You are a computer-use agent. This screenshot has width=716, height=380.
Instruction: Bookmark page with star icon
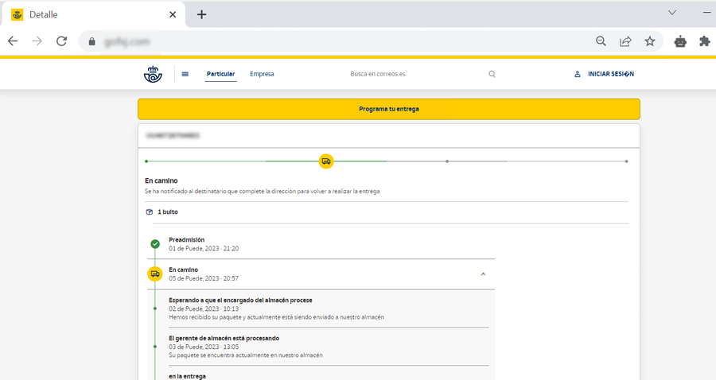coord(650,41)
